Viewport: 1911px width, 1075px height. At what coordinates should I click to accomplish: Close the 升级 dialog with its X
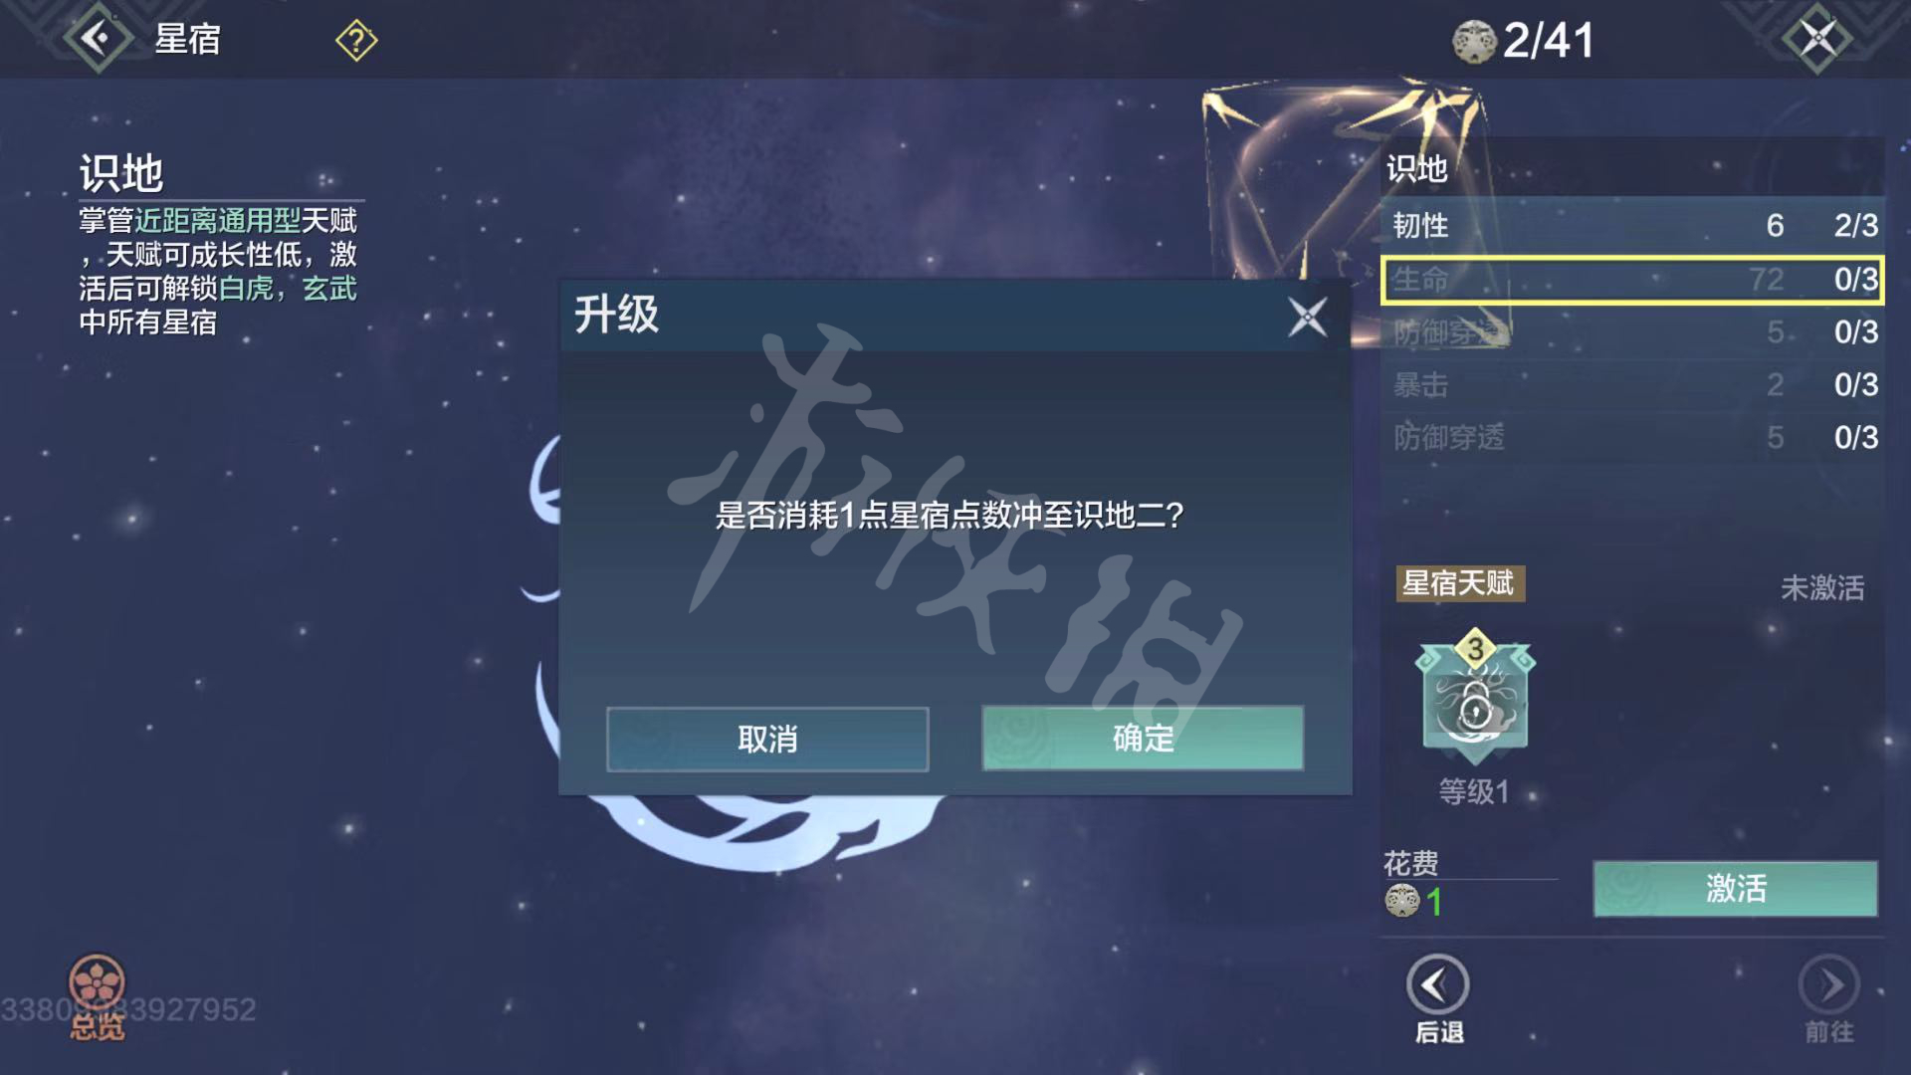[1307, 317]
